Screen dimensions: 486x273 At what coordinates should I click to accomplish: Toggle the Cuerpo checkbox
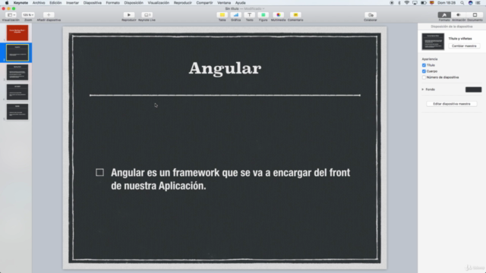pyautogui.click(x=424, y=71)
